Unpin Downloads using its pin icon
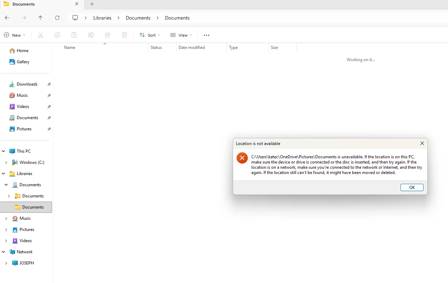 pyautogui.click(x=49, y=84)
